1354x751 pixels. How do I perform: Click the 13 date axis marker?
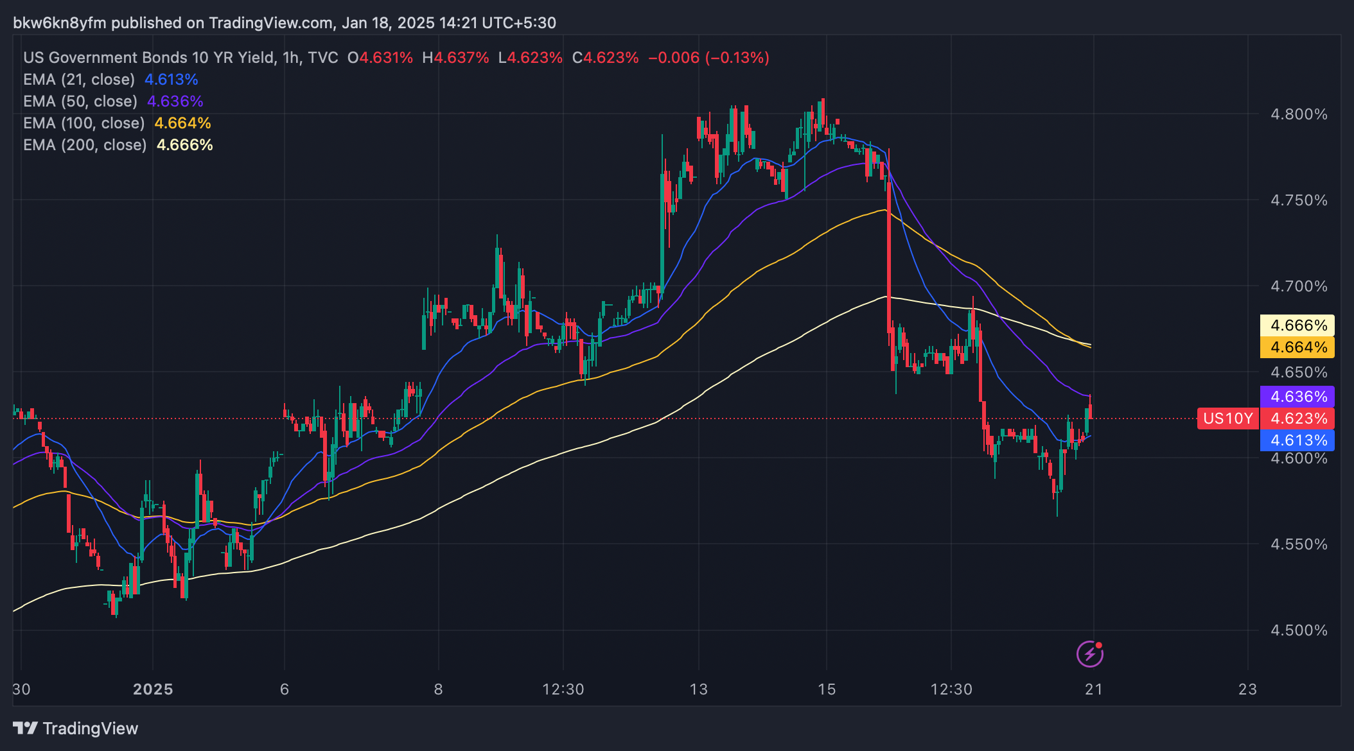coord(698,689)
